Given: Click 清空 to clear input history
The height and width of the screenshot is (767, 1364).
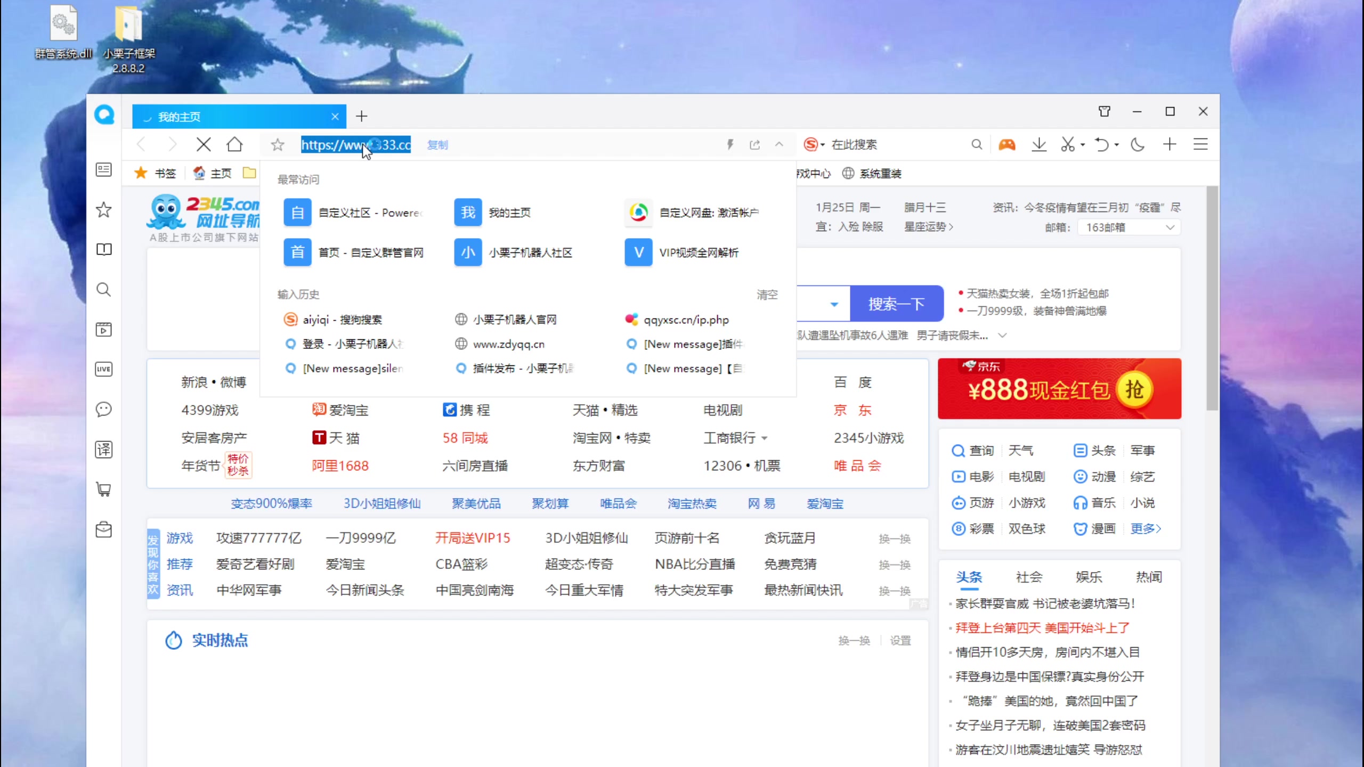Looking at the screenshot, I should pyautogui.click(x=767, y=295).
